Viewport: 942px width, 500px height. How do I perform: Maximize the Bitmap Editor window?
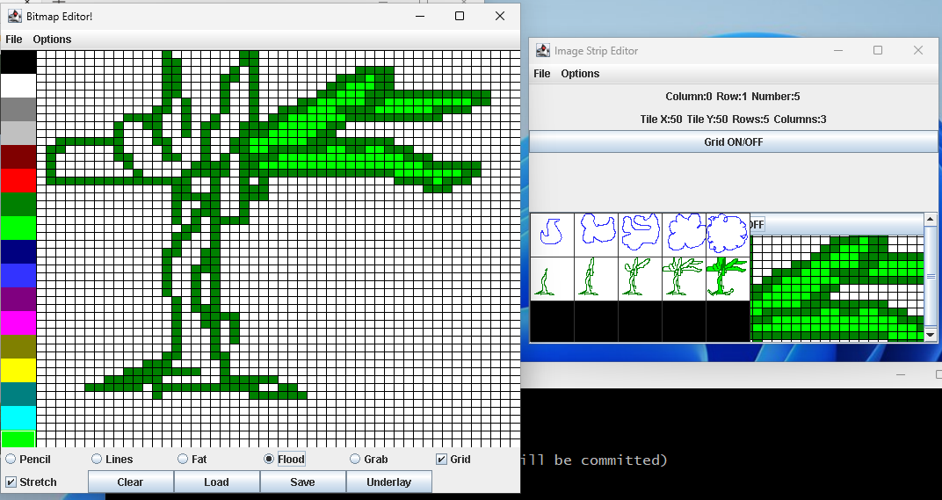click(x=460, y=16)
